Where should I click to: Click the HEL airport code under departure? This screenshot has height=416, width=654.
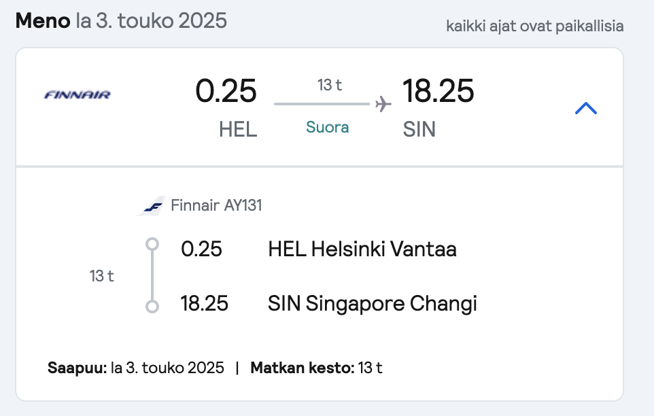click(x=238, y=129)
